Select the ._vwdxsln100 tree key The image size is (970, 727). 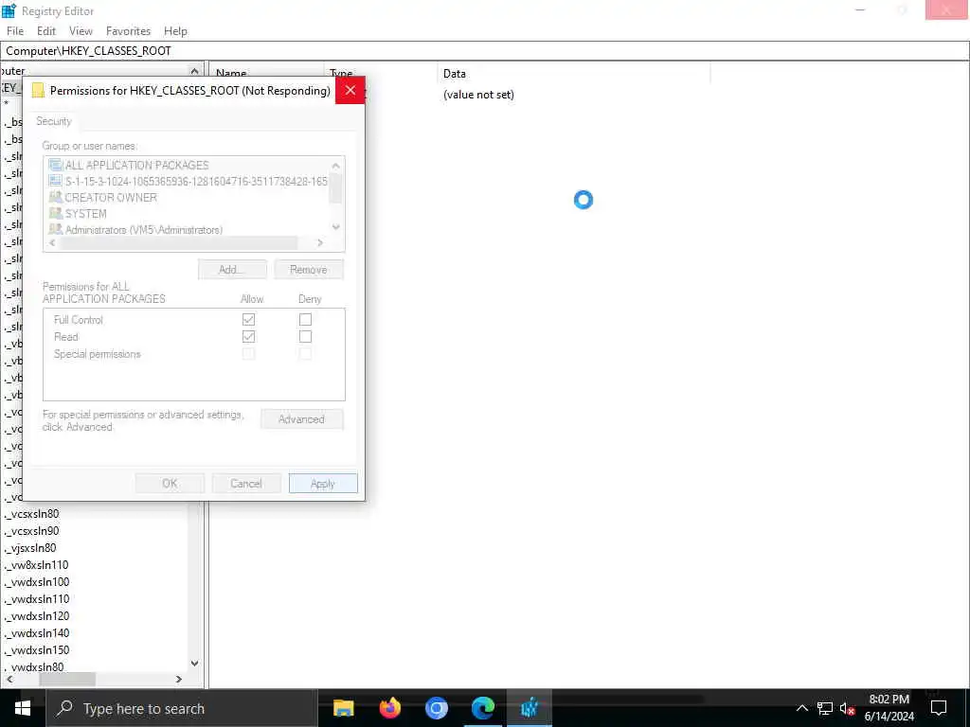click(38, 582)
